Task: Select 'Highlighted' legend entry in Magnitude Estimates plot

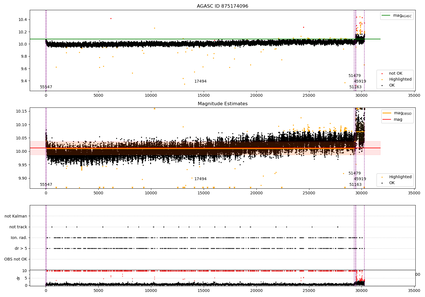Action: click(x=400, y=177)
